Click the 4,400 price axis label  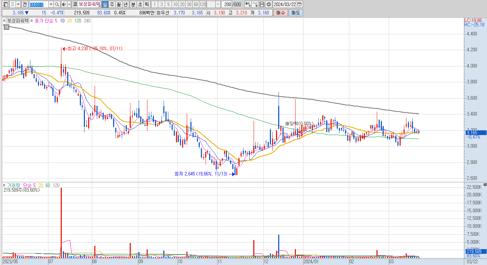coord(471,34)
